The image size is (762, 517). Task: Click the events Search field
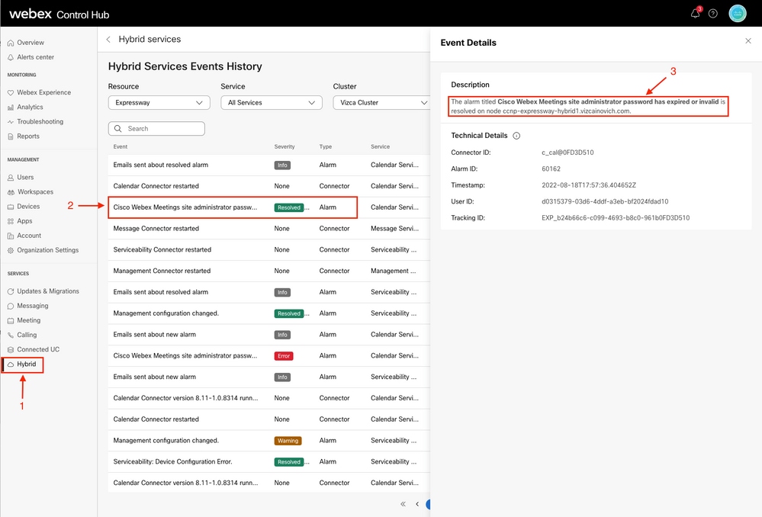(157, 129)
